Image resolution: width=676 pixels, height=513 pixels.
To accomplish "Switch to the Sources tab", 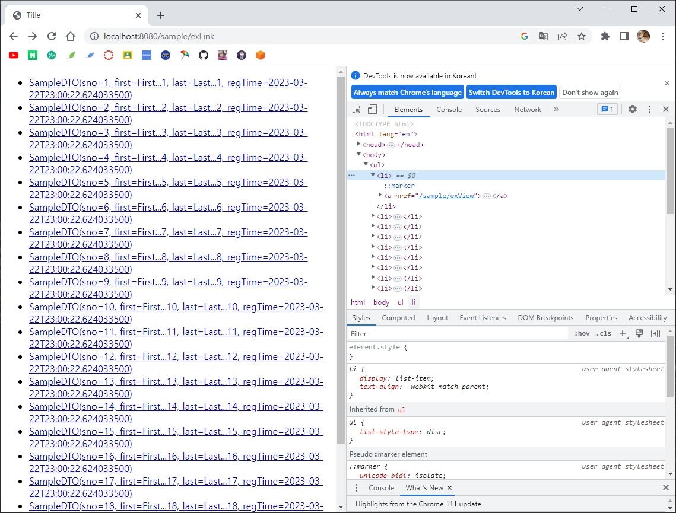I will point(488,109).
